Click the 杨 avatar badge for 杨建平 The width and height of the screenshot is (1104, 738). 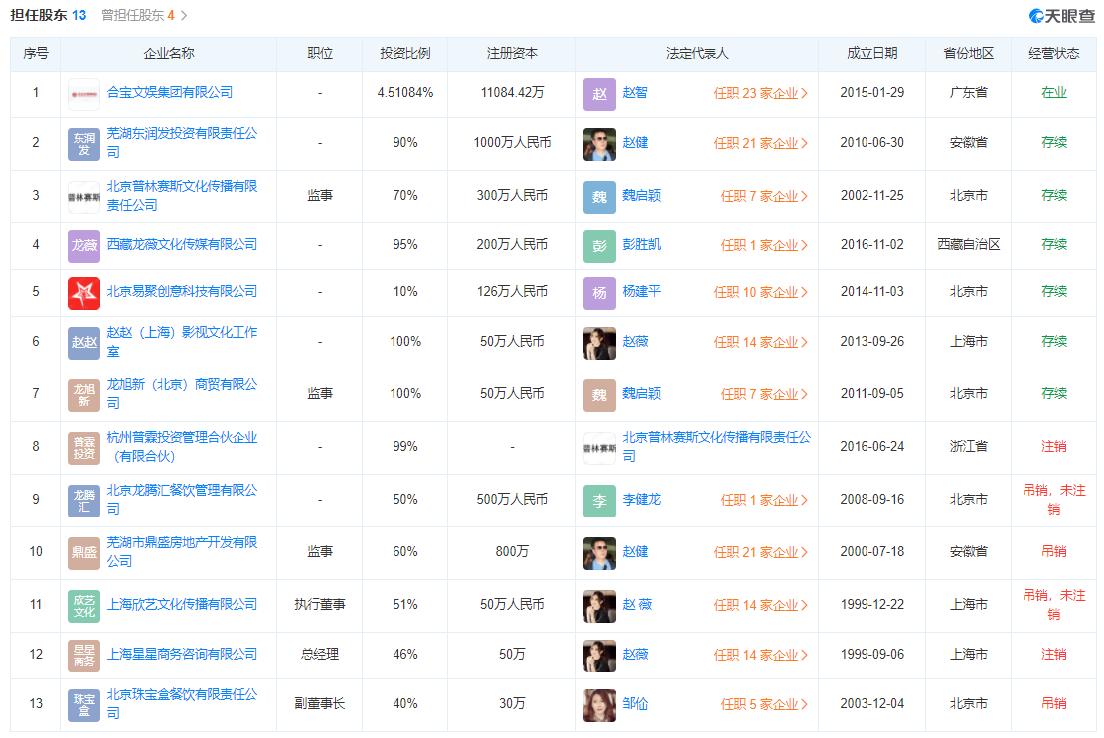coord(599,293)
